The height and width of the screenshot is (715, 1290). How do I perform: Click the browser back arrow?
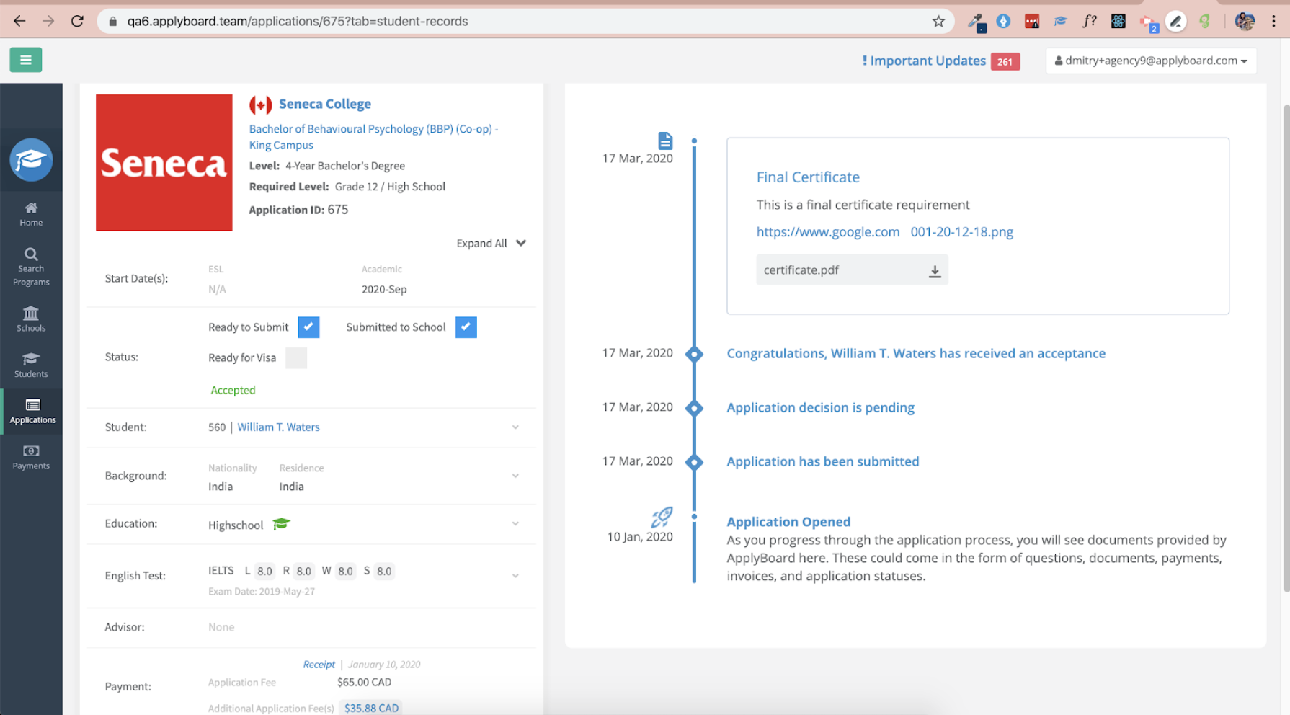pos(19,21)
